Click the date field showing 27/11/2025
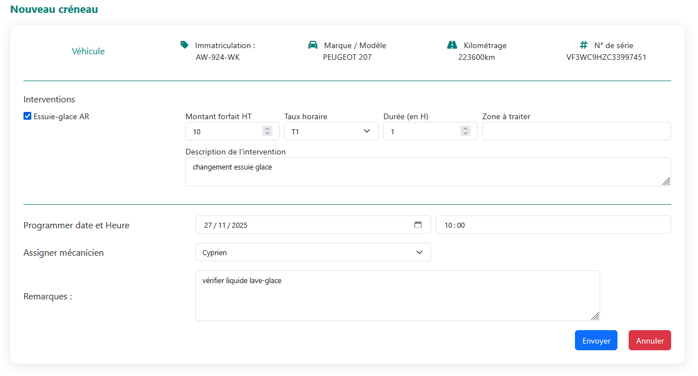This screenshot has height=376, width=698. pos(302,225)
